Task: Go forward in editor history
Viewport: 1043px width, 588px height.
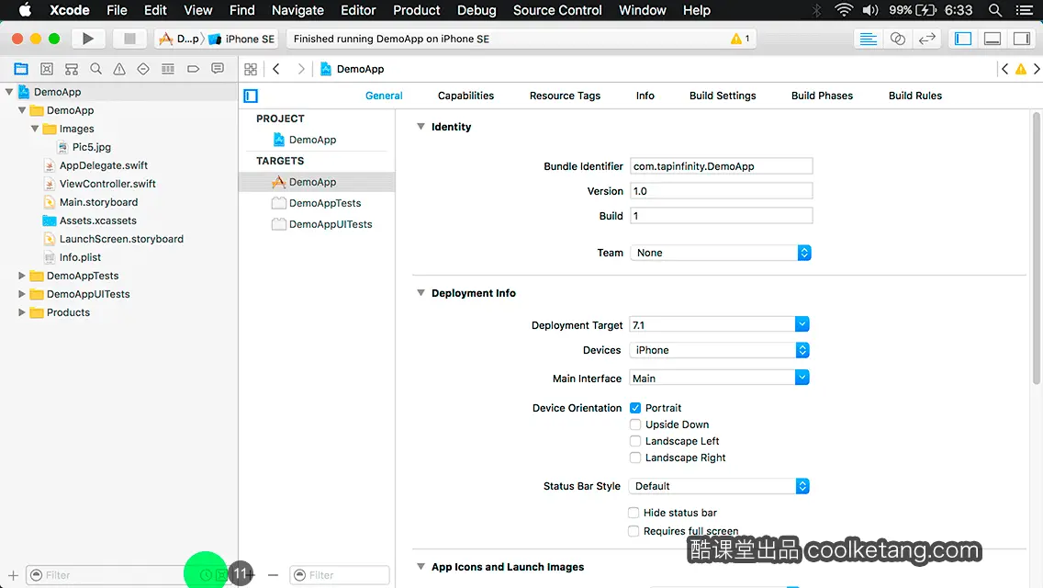Action: pos(300,69)
